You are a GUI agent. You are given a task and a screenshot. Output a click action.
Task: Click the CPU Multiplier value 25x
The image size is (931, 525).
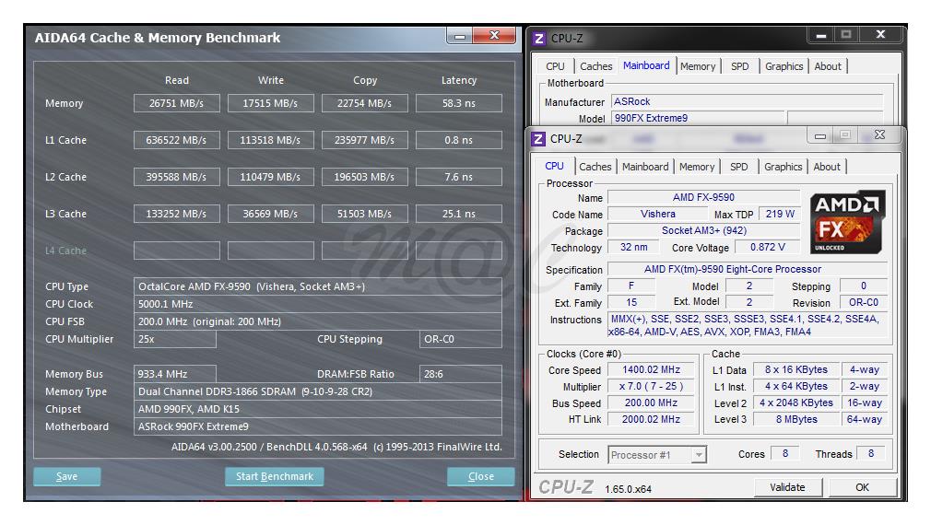[x=174, y=339]
